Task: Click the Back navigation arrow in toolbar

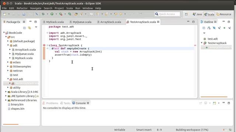Action: click(121, 14)
